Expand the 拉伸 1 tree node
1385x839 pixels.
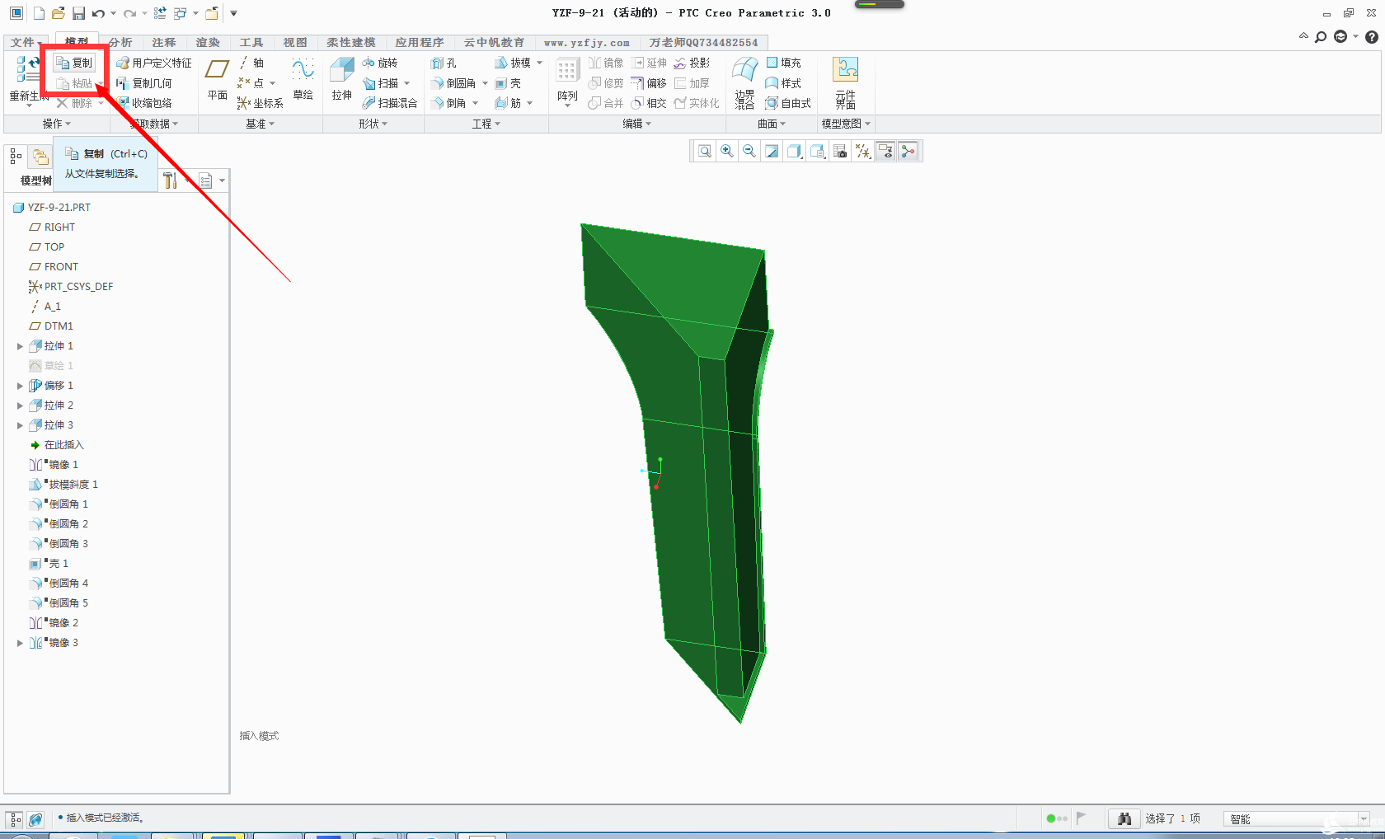pyautogui.click(x=20, y=346)
